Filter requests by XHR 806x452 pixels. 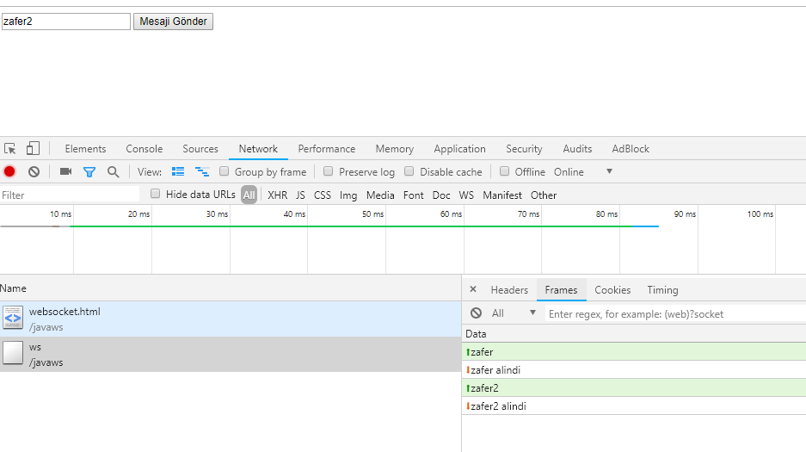[x=278, y=195]
